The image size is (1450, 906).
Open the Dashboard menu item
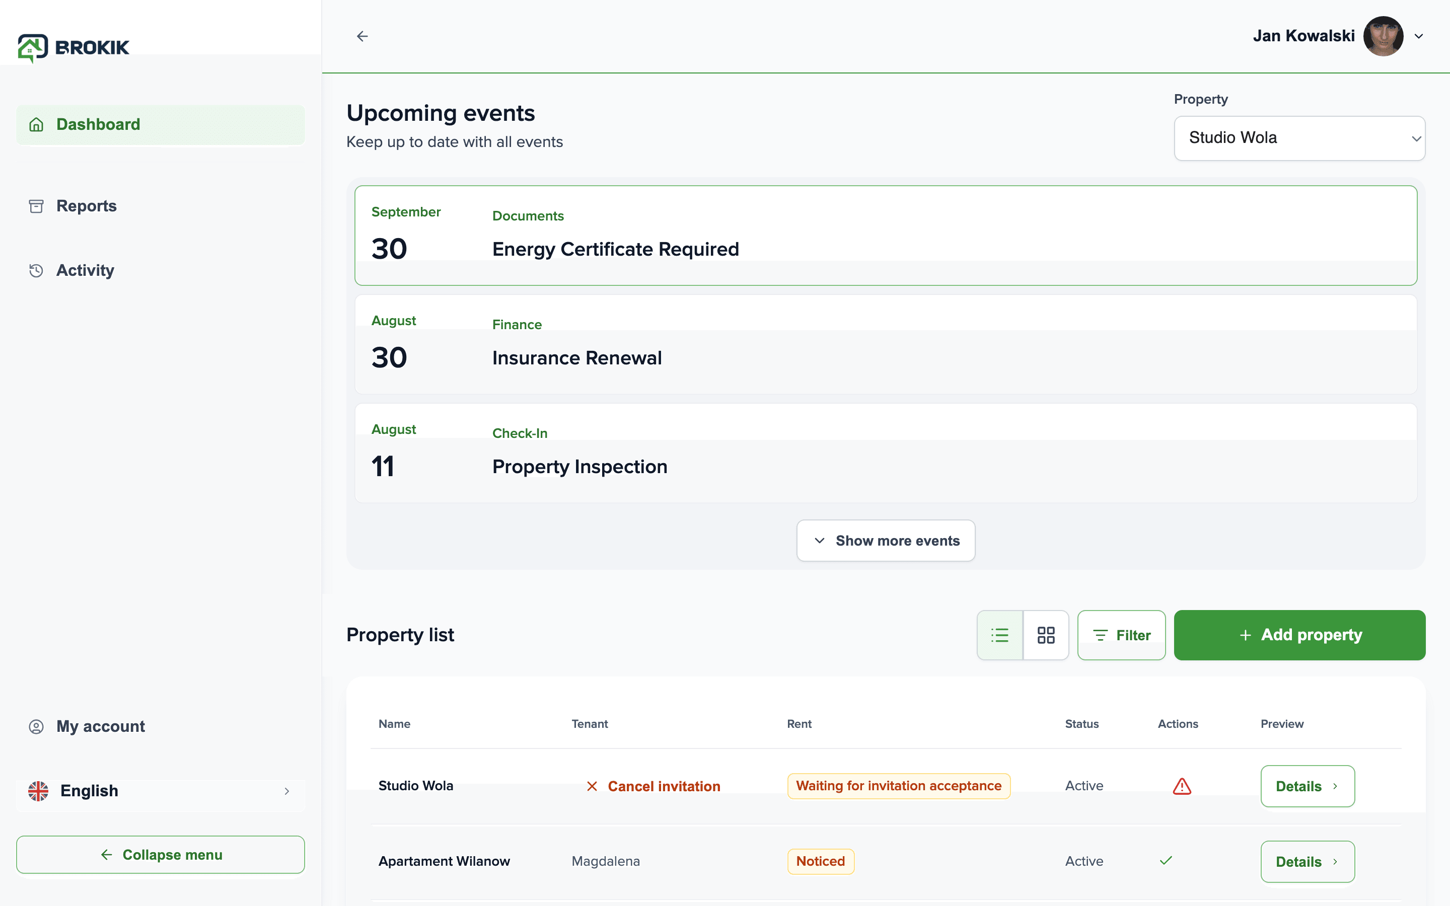[x=161, y=125]
